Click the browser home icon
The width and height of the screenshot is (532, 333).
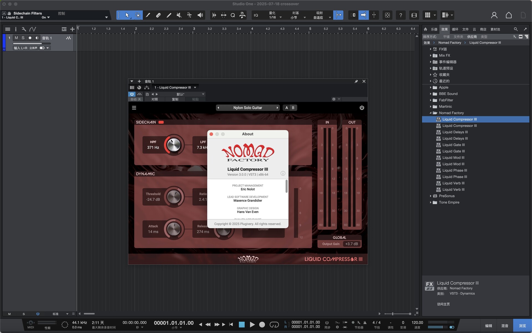pyautogui.click(x=426, y=29)
